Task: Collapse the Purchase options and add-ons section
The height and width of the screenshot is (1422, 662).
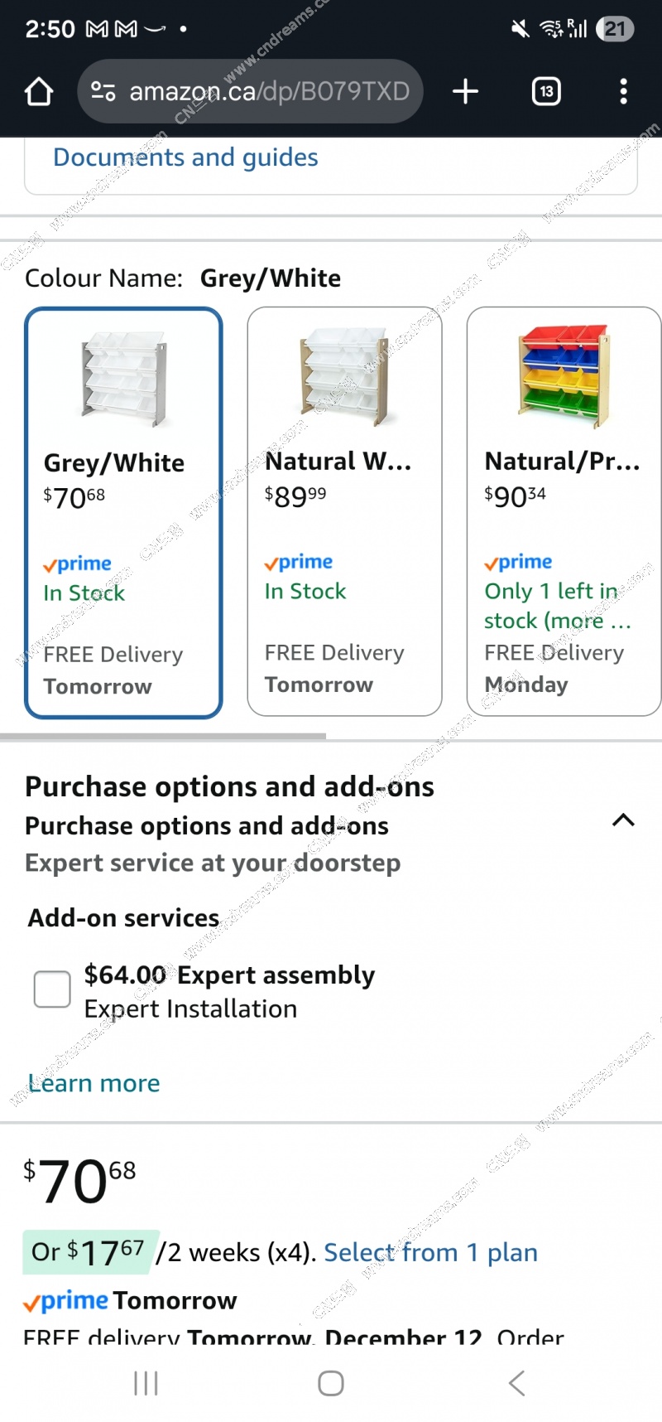Action: 623,820
